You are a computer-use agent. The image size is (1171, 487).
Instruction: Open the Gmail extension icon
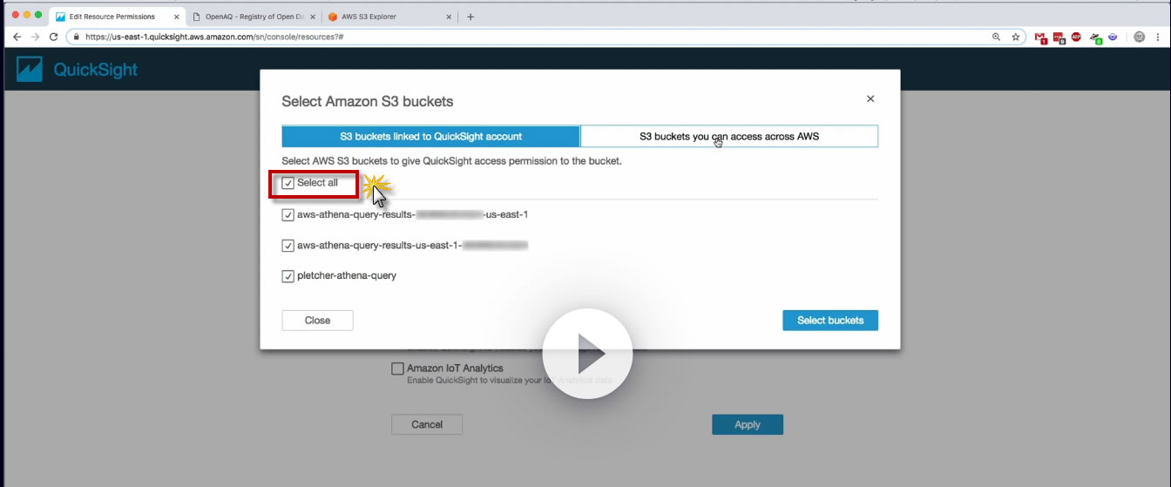[x=1041, y=37]
